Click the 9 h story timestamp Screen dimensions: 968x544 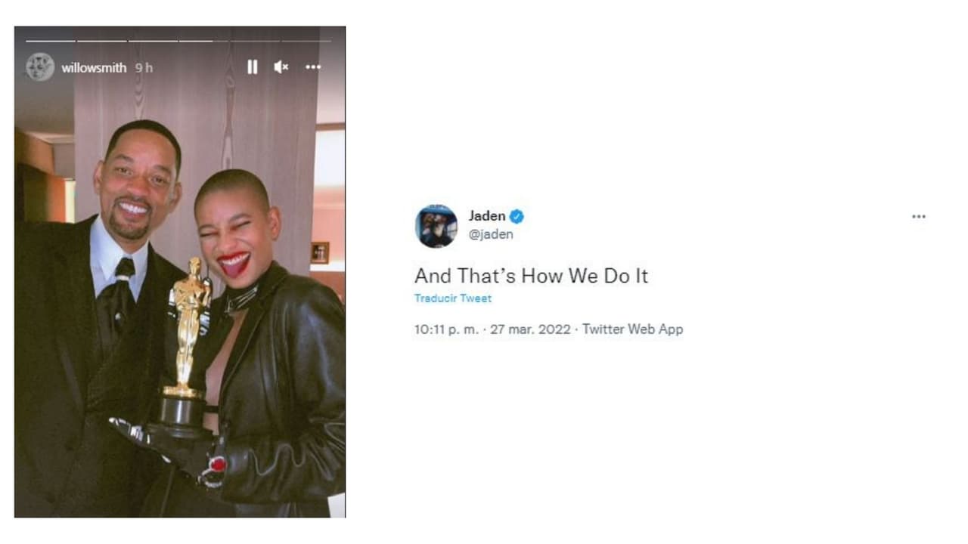(x=144, y=67)
